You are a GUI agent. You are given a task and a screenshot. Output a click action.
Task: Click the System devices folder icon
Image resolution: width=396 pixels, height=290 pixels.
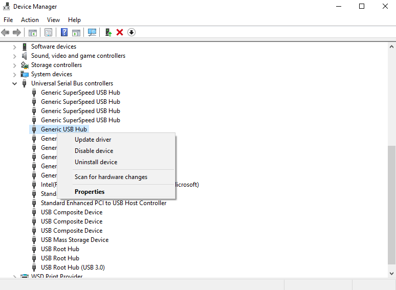(25, 74)
